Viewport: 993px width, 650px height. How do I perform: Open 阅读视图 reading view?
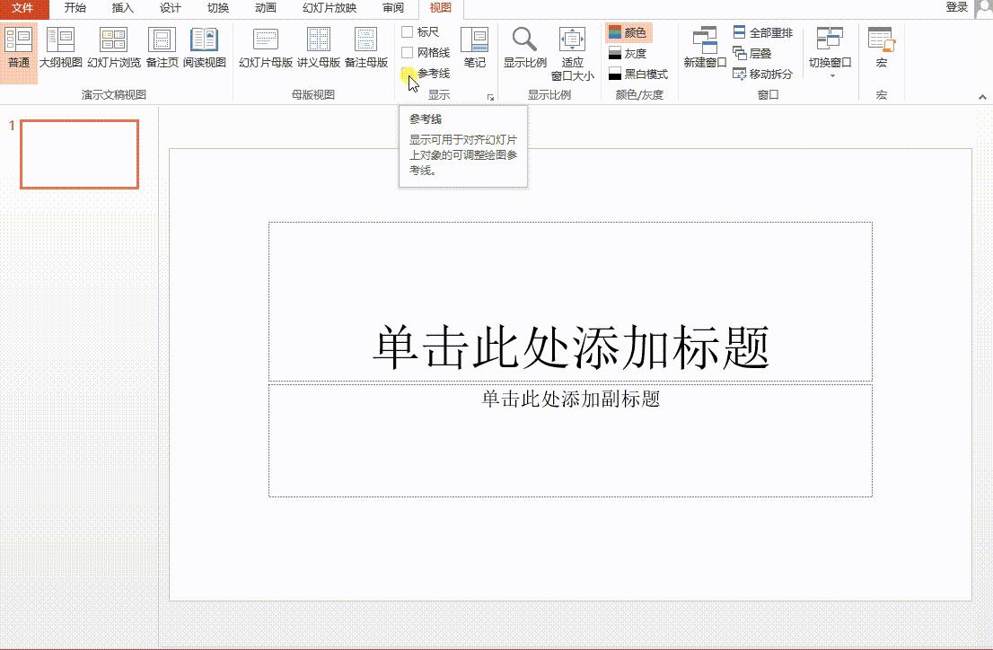[x=205, y=49]
